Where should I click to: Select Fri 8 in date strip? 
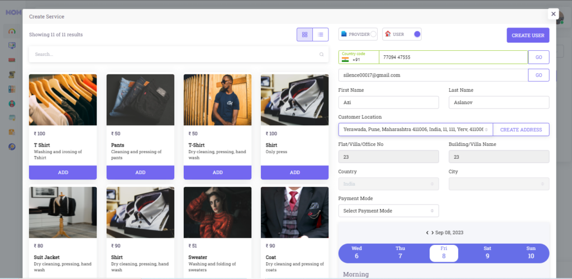pyautogui.click(x=444, y=253)
